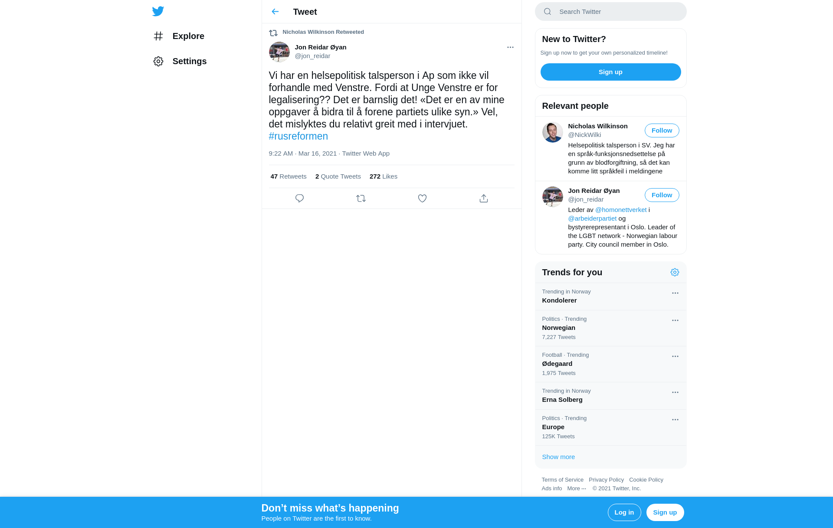Open more options for the Kondolerer trend
The image size is (833, 528).
click(x=675, y=293)
